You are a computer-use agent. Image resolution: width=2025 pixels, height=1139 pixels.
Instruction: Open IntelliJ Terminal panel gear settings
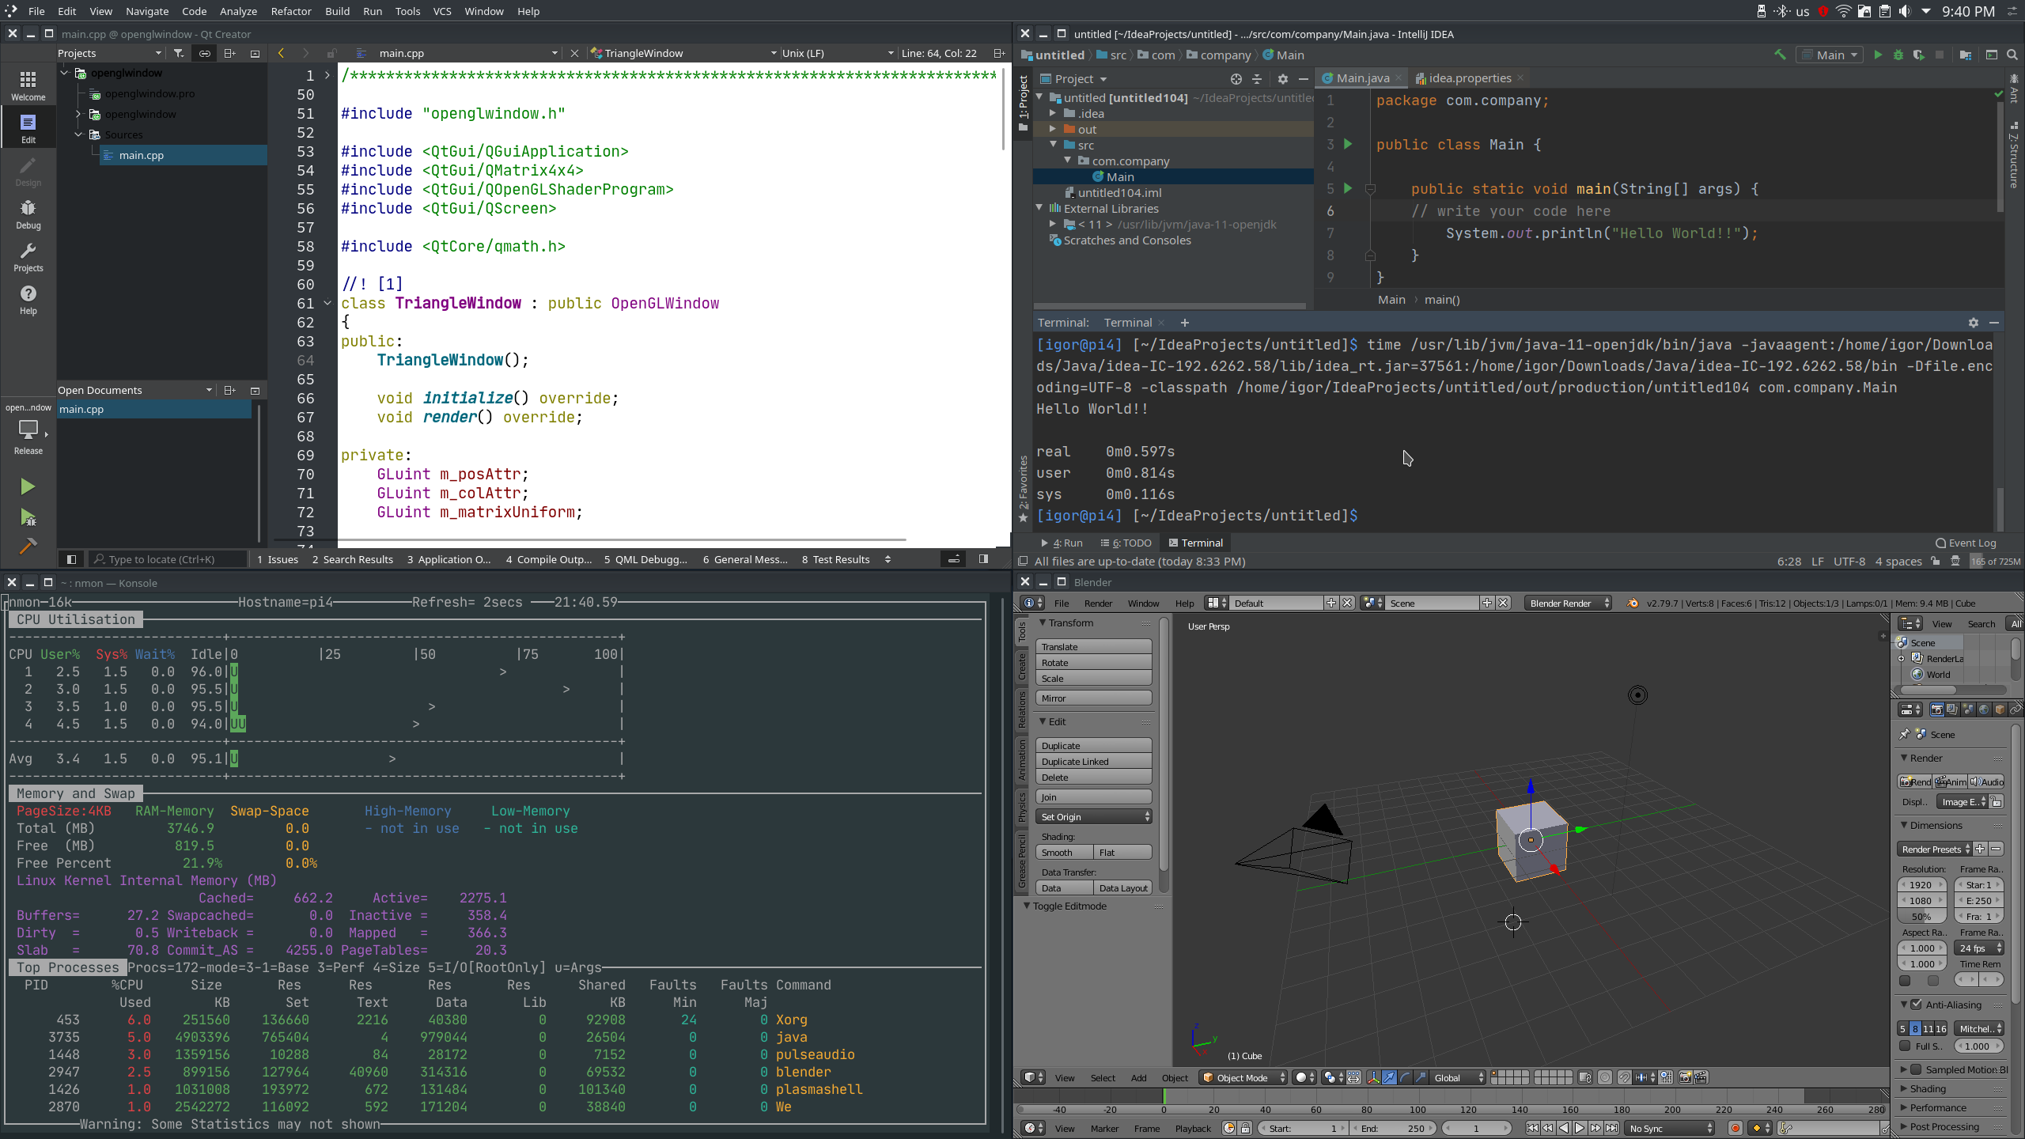[x=1974, y=323]
